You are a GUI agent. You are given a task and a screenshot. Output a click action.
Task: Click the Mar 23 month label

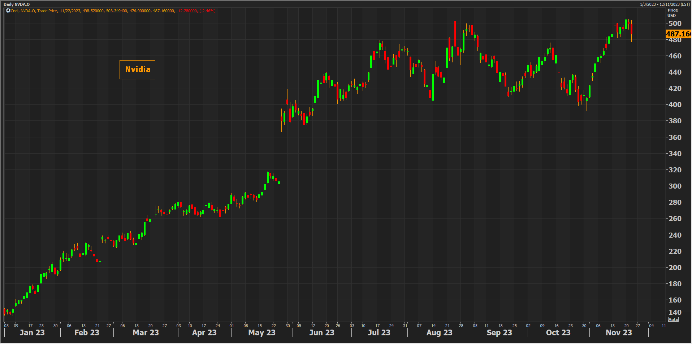point(146,332)
